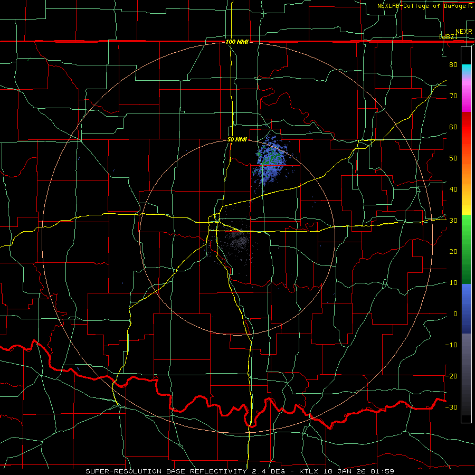475x475 pixels.
Task: Click the [dBZ] units label
Action: pos(448,36)
